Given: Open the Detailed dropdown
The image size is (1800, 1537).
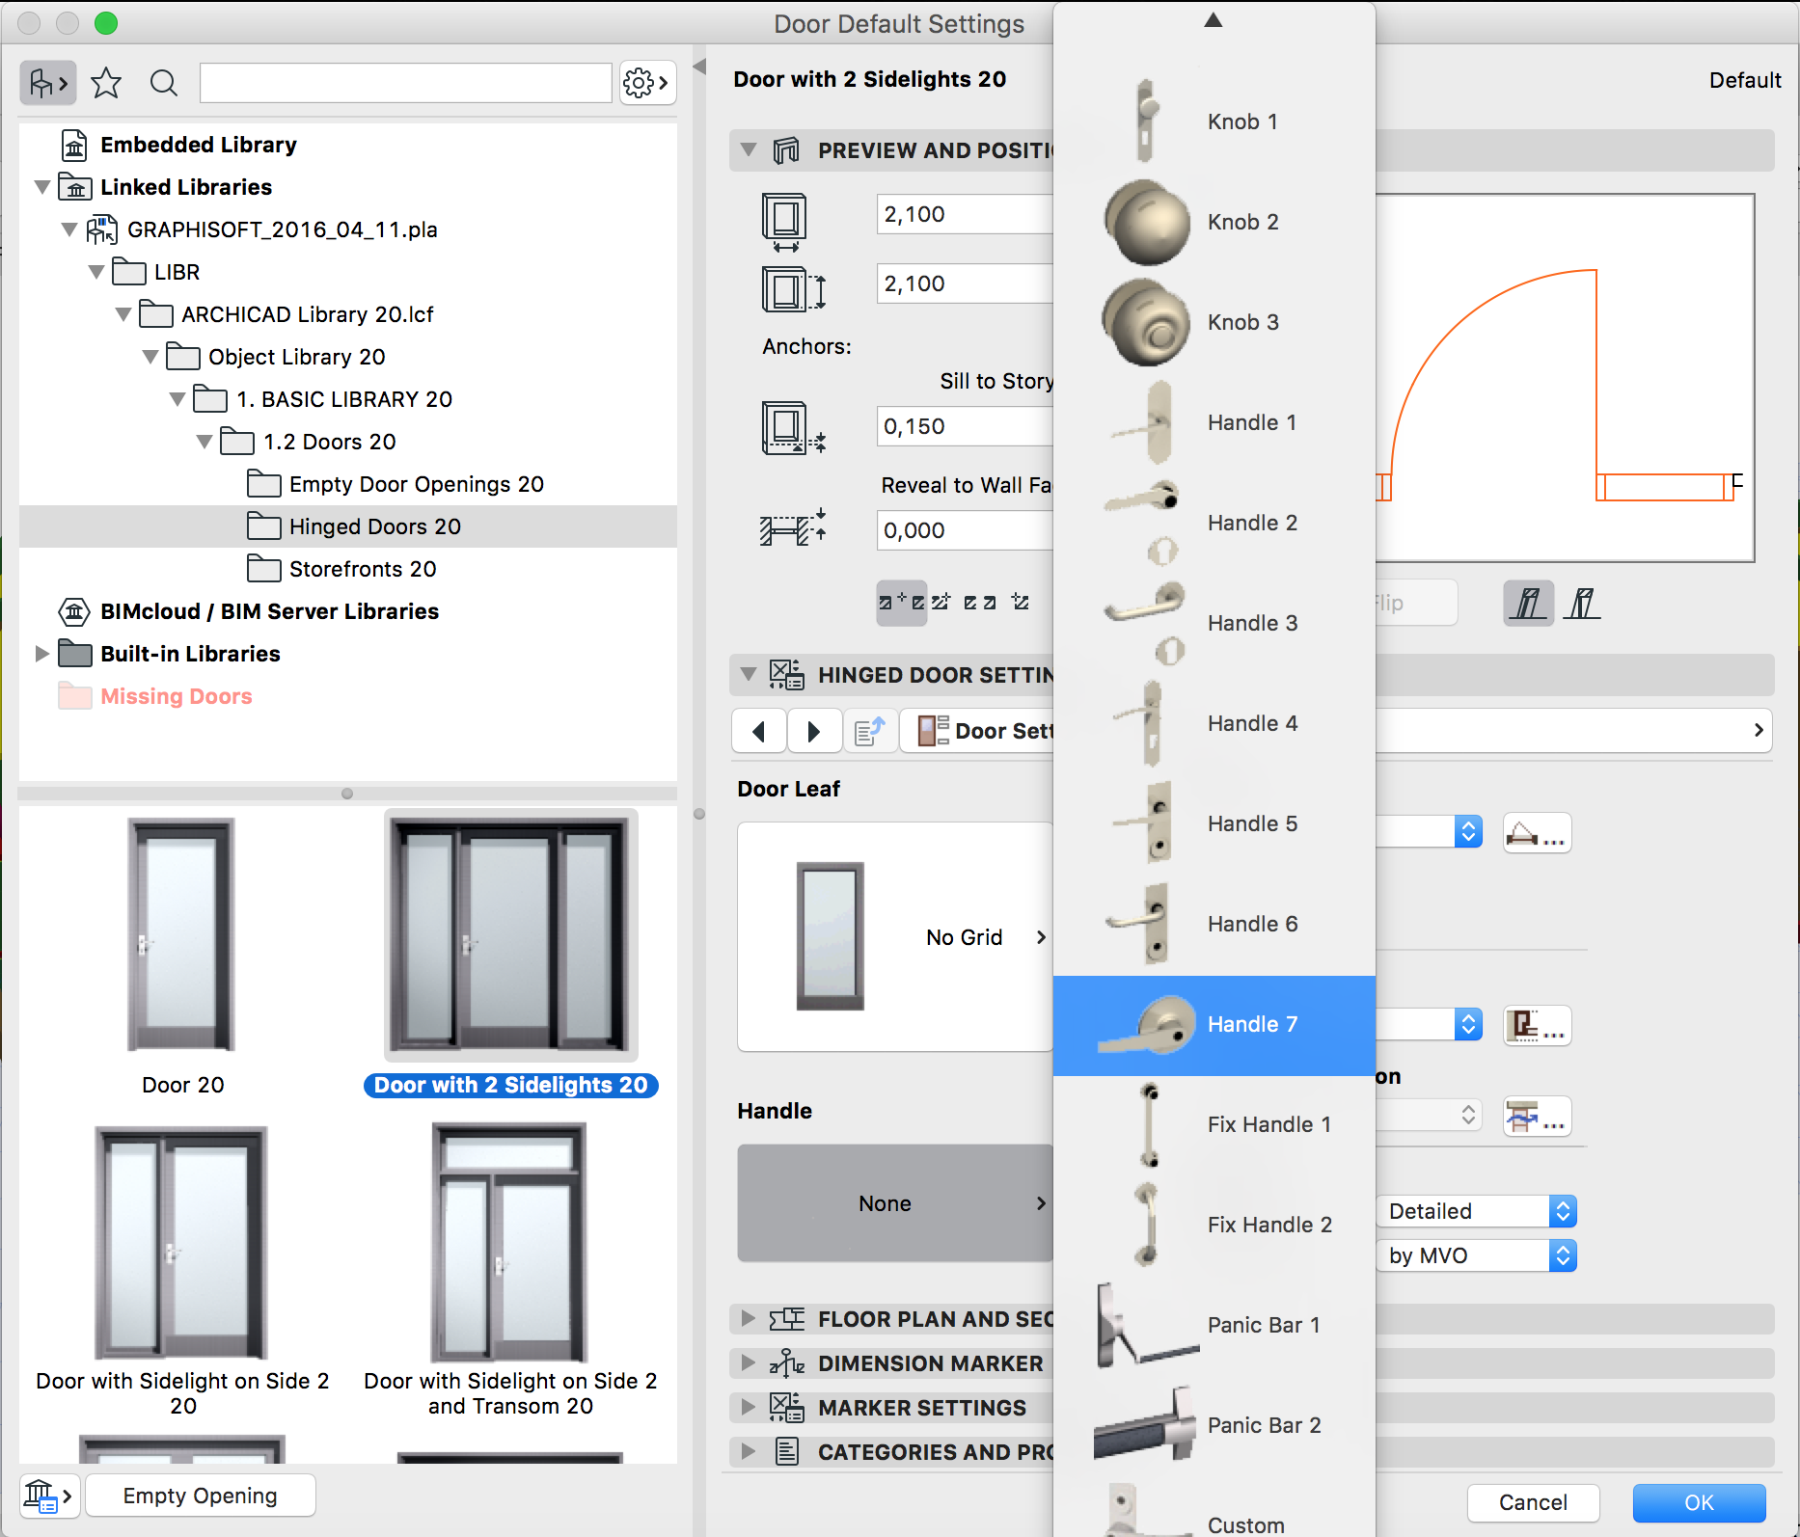Looking at the screenshot, I should tap(1476, 1211).
